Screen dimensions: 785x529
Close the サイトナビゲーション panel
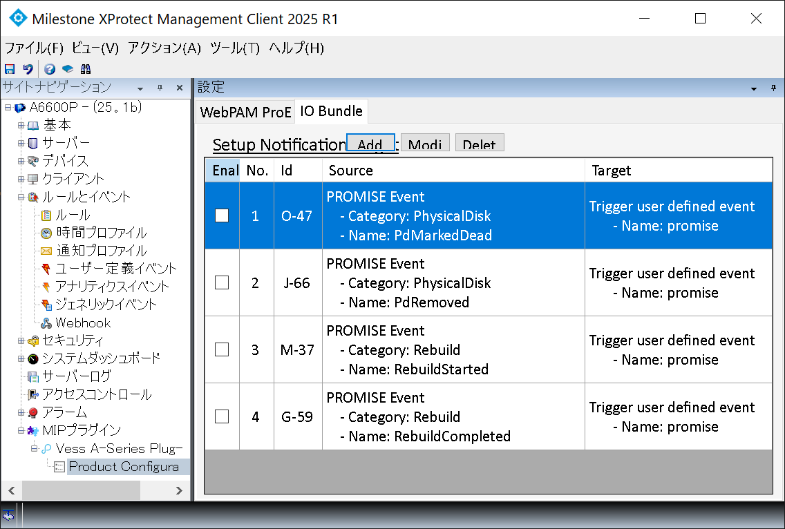pyautogui.click(x=180, y=88)
